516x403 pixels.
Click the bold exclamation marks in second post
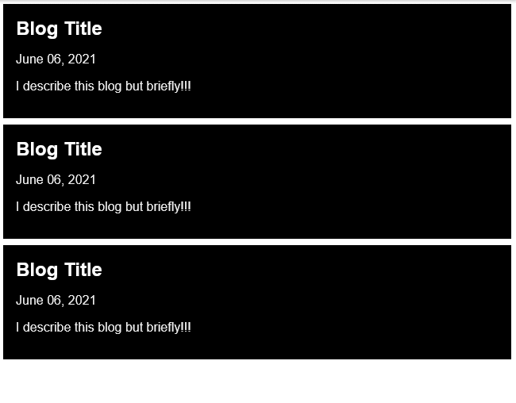[186, 207]
